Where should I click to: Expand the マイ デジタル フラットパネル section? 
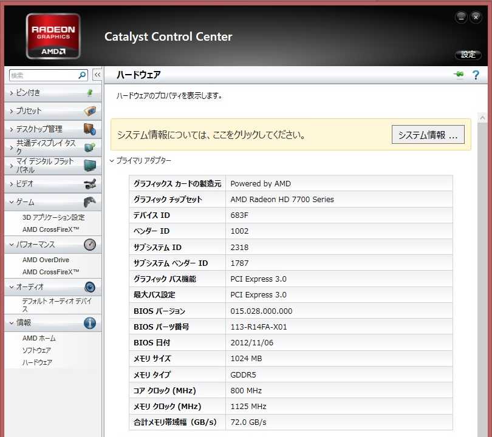pyautogui.click(x=53, y=166)
